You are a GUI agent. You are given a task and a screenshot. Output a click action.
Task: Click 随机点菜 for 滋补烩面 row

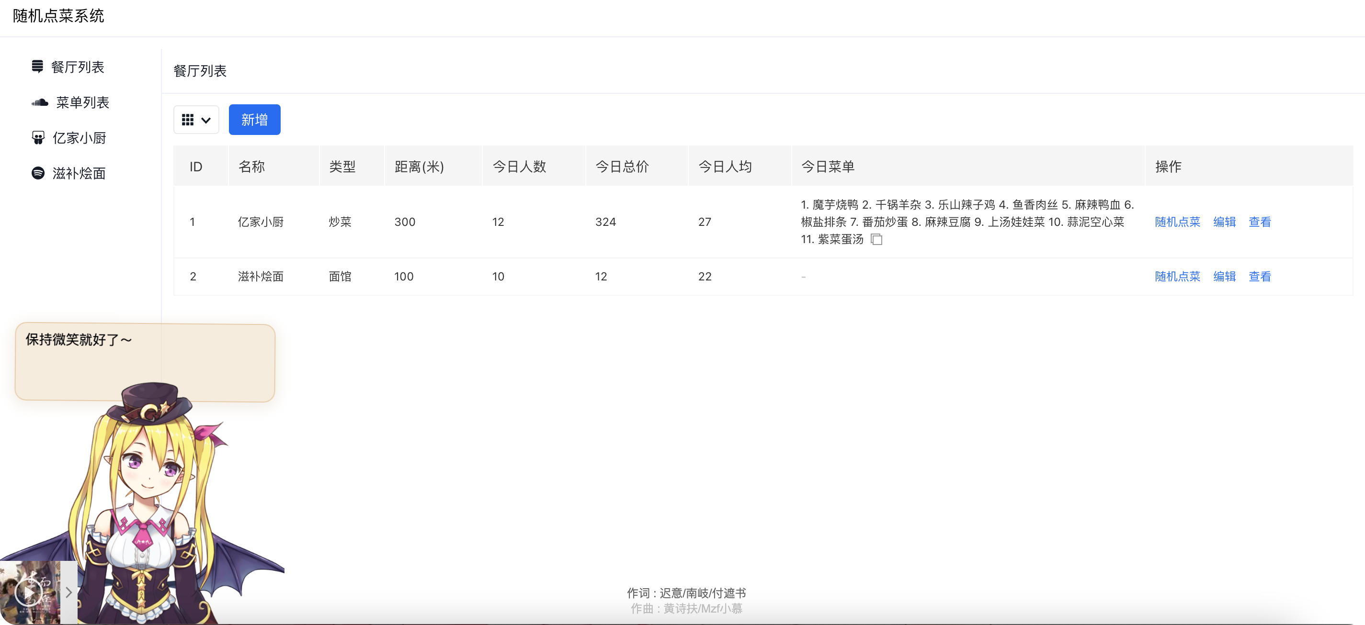(x=1177, y=277)
